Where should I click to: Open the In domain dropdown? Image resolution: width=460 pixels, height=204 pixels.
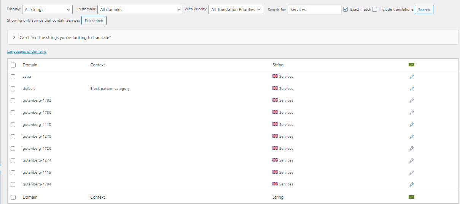click(140, 9)
